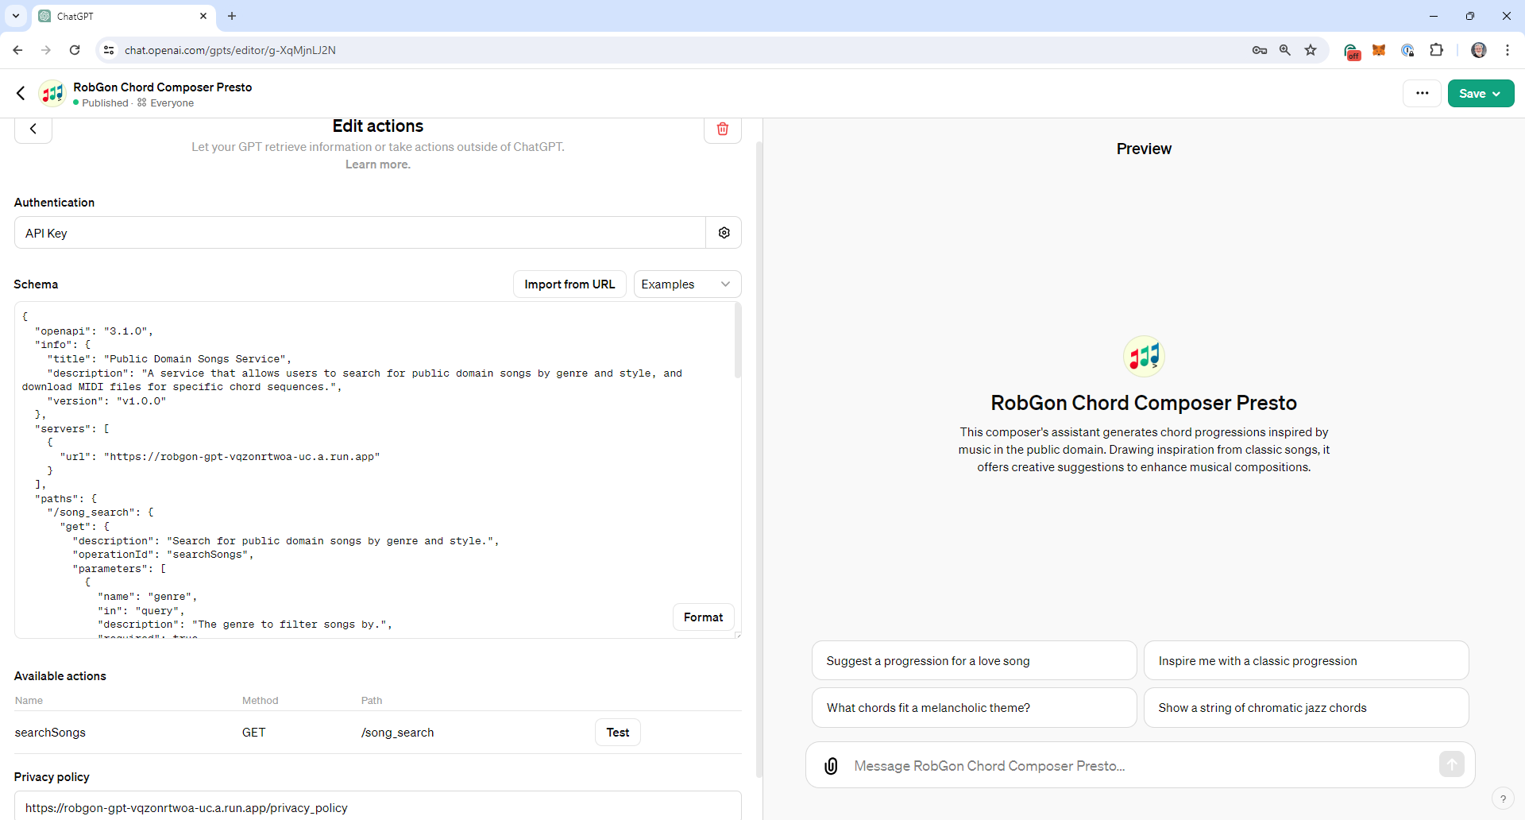This screenshot has height=820, width=1525.
Task: Click the Privacy policy URL field
Action: tap(378, 806)
